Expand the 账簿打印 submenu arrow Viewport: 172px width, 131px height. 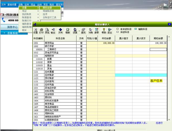tap(38, 20)
